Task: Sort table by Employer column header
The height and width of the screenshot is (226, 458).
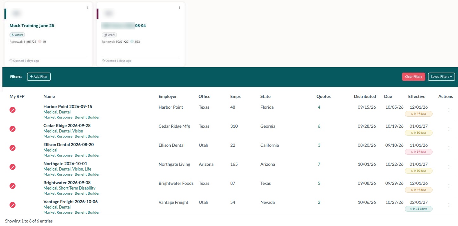Action: 167,96
